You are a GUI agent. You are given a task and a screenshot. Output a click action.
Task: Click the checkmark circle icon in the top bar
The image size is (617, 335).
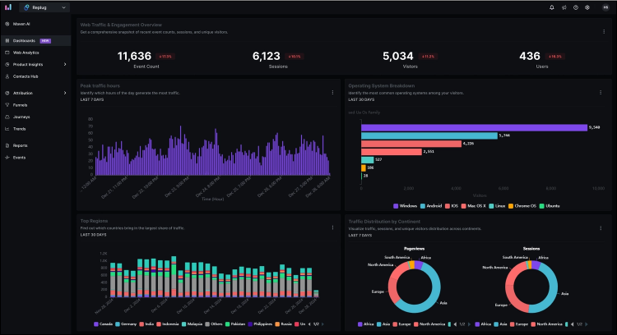pos(576,7)
